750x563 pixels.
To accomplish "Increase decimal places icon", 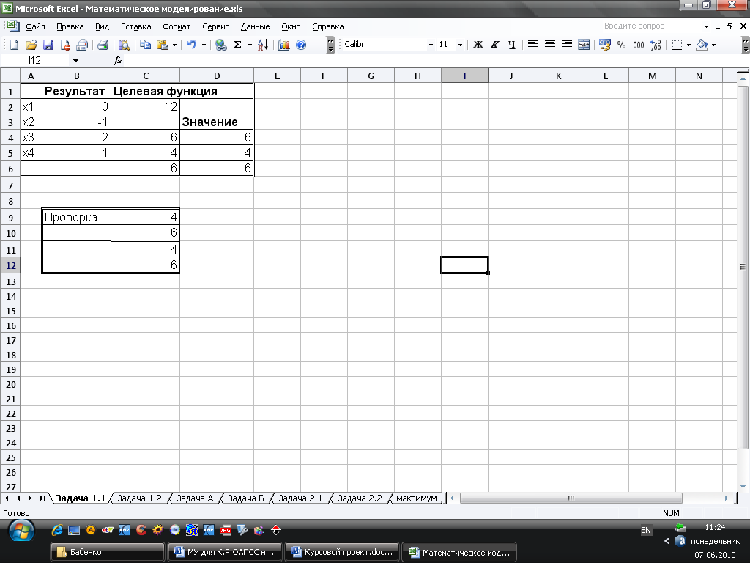I will point(656,45).
